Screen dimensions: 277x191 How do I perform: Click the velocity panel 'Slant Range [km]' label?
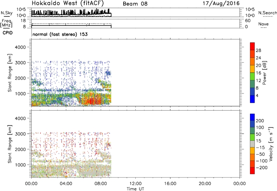[10, 144]
